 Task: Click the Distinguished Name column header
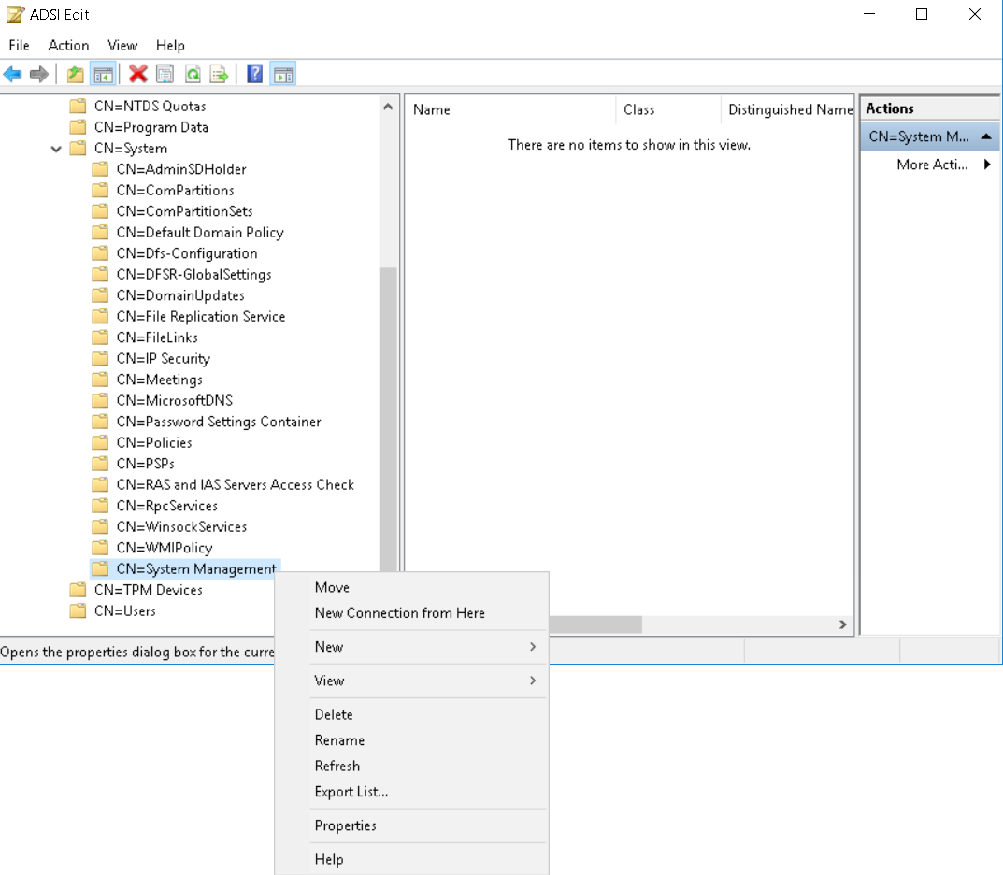(790, 109)
